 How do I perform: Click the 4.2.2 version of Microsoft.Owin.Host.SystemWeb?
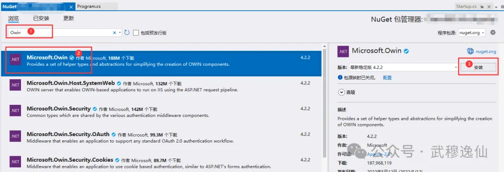click(305, 83)
